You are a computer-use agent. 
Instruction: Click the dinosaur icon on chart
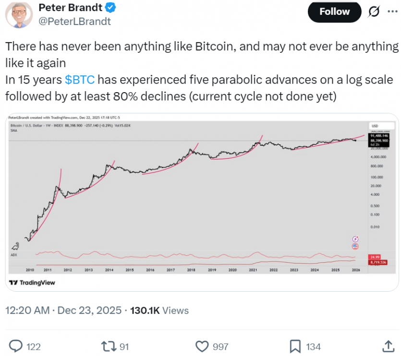tap(17, 246)
